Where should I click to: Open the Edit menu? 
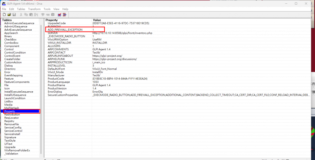(12, 9)
